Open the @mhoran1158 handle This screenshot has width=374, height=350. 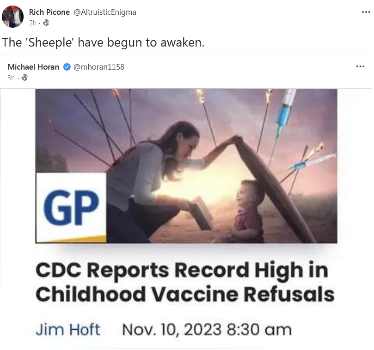click(x=99, y=67)
